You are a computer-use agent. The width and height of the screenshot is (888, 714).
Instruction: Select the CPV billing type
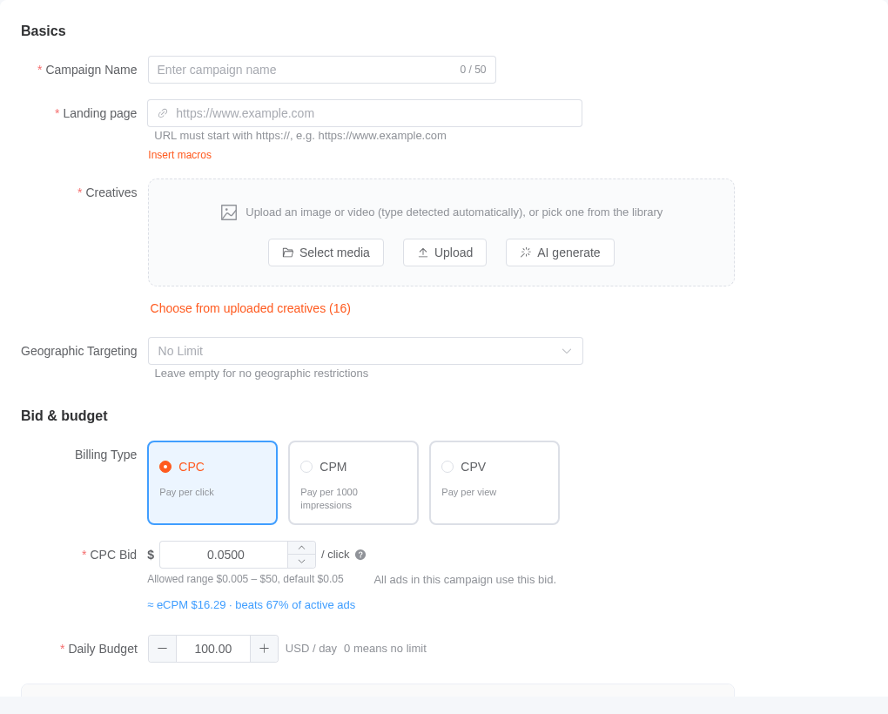pyautogui.click(x=494, y=483)
